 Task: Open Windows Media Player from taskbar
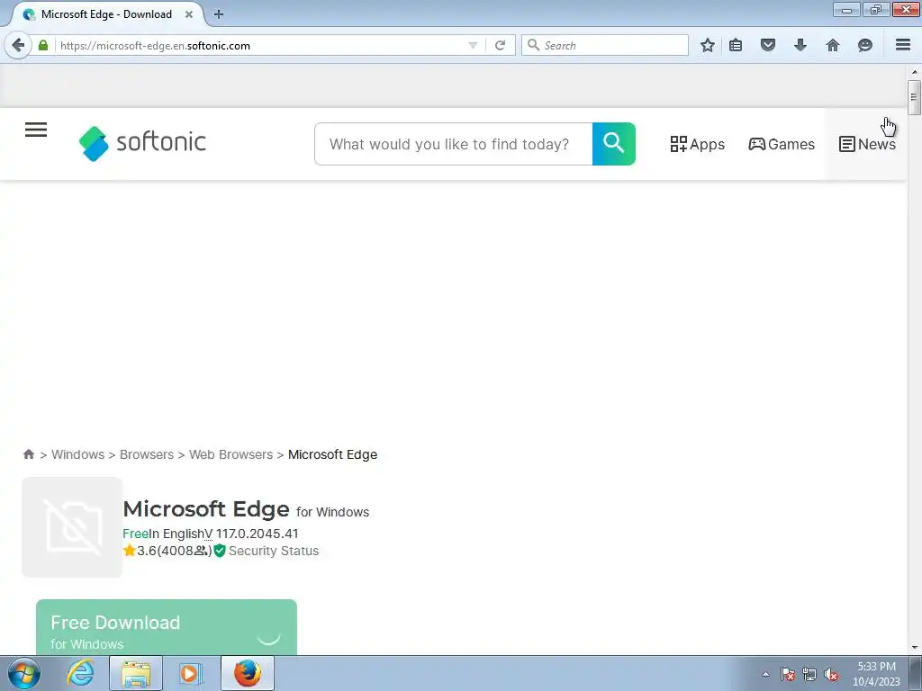[190, 674]
